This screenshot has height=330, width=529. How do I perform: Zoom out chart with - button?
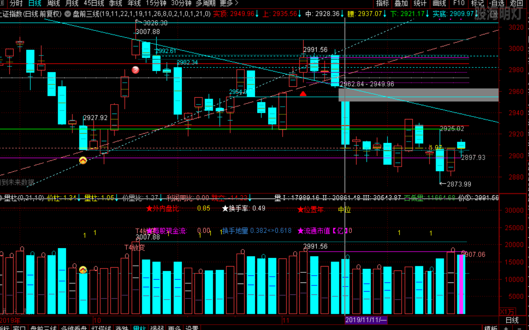click(x=520, y=328)
